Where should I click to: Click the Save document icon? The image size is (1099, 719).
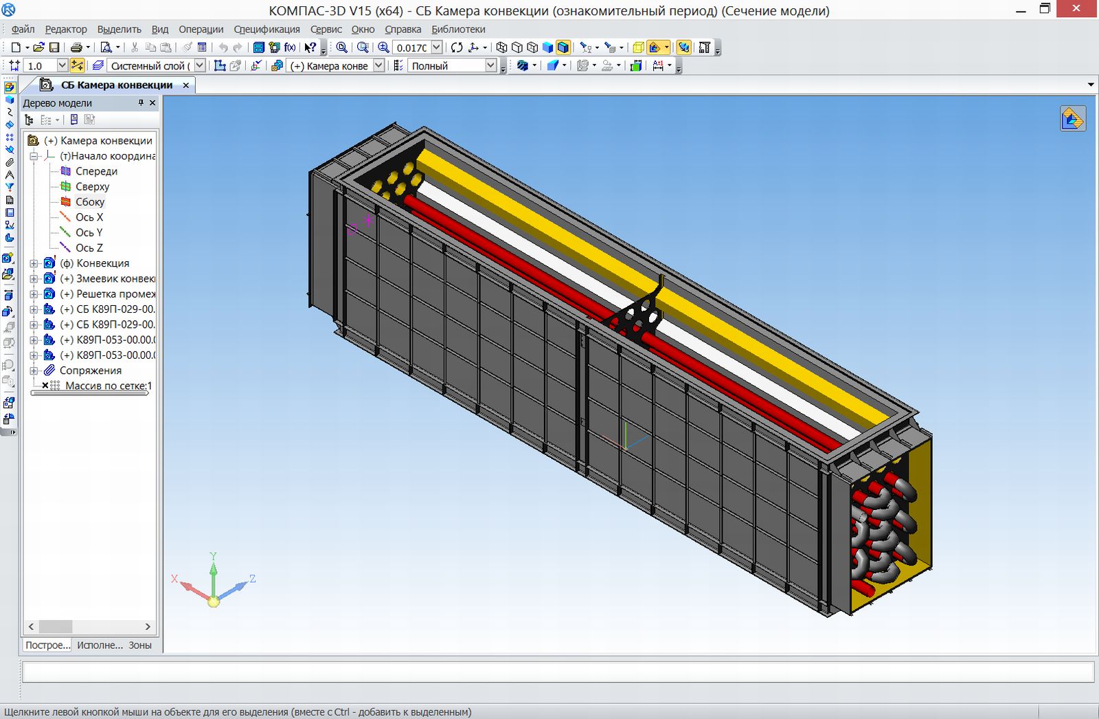coord(54,47)
